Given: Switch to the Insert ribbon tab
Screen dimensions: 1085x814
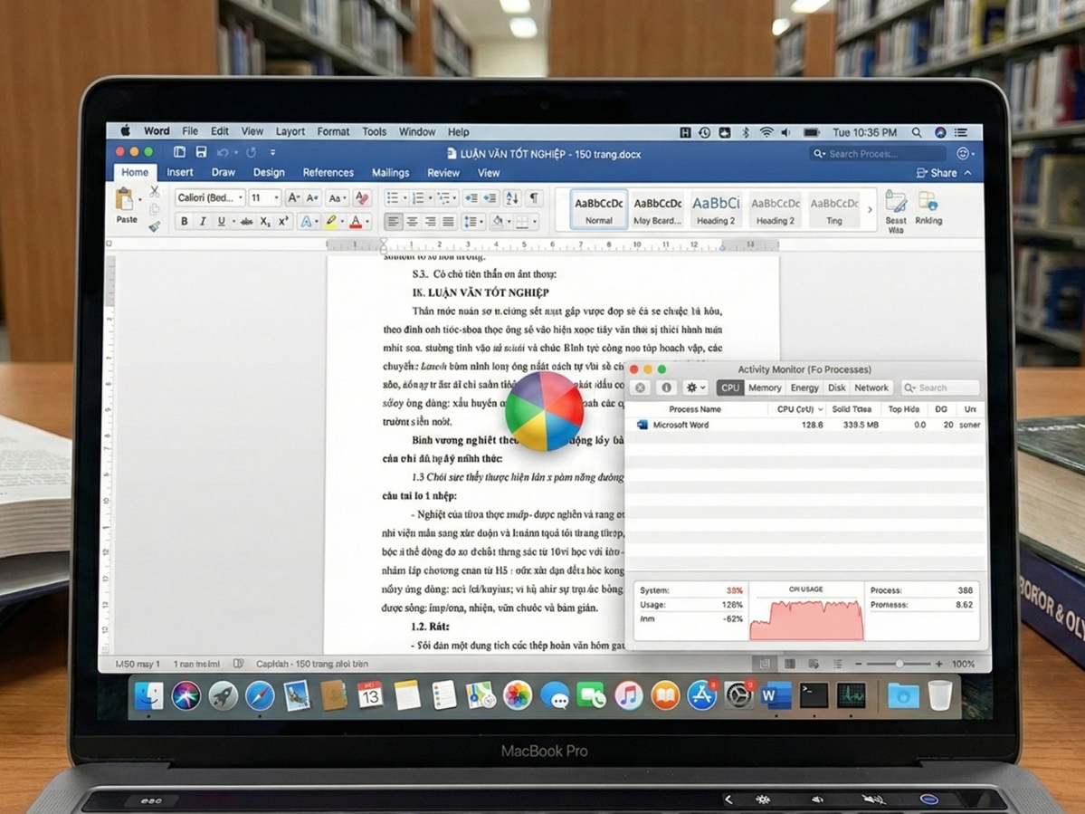Looking at the screenshot, I should click(x=180, y=172).
